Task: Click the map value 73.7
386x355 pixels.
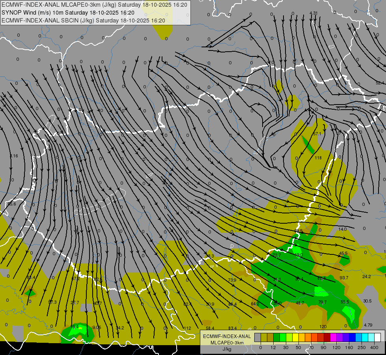Action: (x=277, y=255)
